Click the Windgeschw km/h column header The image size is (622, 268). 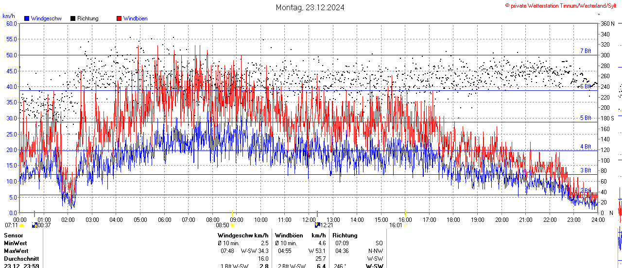tap(243, 235)
